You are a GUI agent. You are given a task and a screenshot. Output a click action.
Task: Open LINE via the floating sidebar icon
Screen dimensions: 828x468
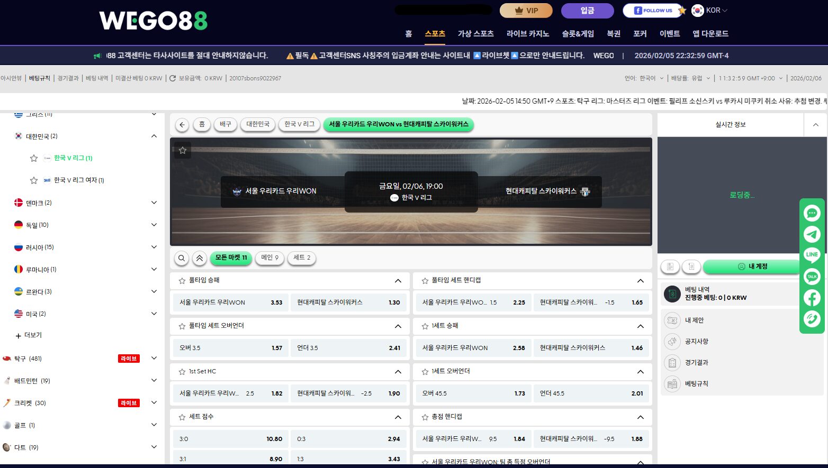coord(812,255)
